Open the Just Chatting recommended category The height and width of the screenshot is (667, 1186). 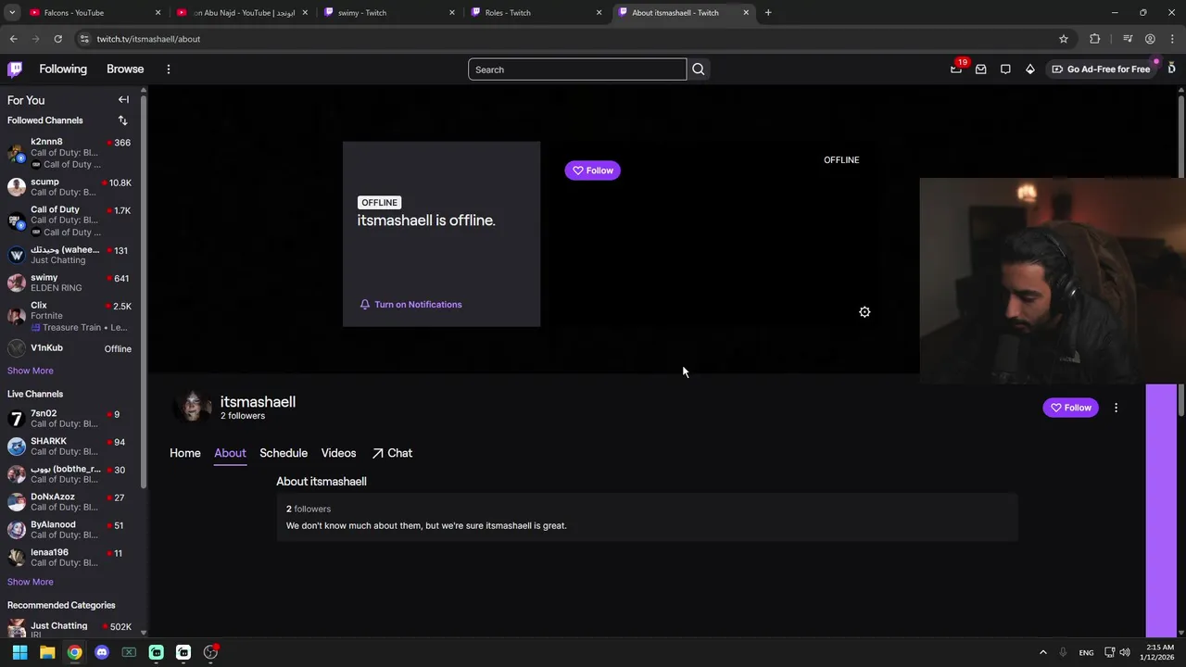[x=69, y=629]
